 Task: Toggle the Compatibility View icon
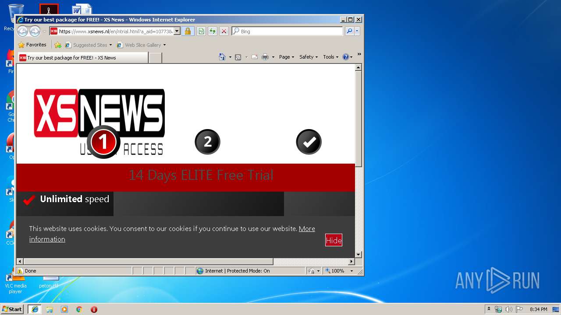(x=201, y=31)
